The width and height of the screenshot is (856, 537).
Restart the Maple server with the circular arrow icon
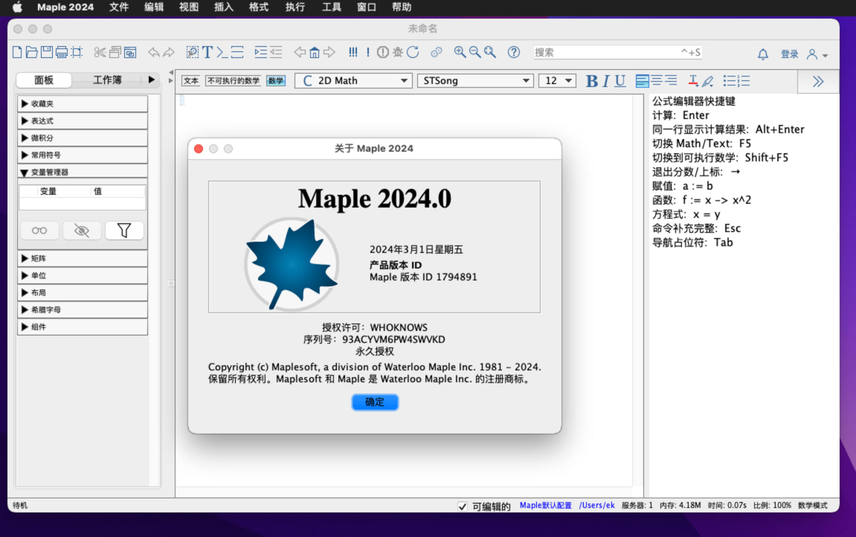[413, 52]
